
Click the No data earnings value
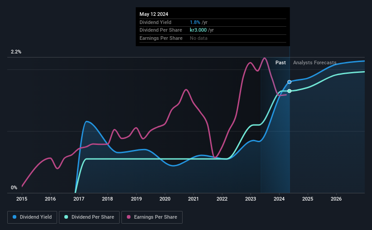click(198, 38)
